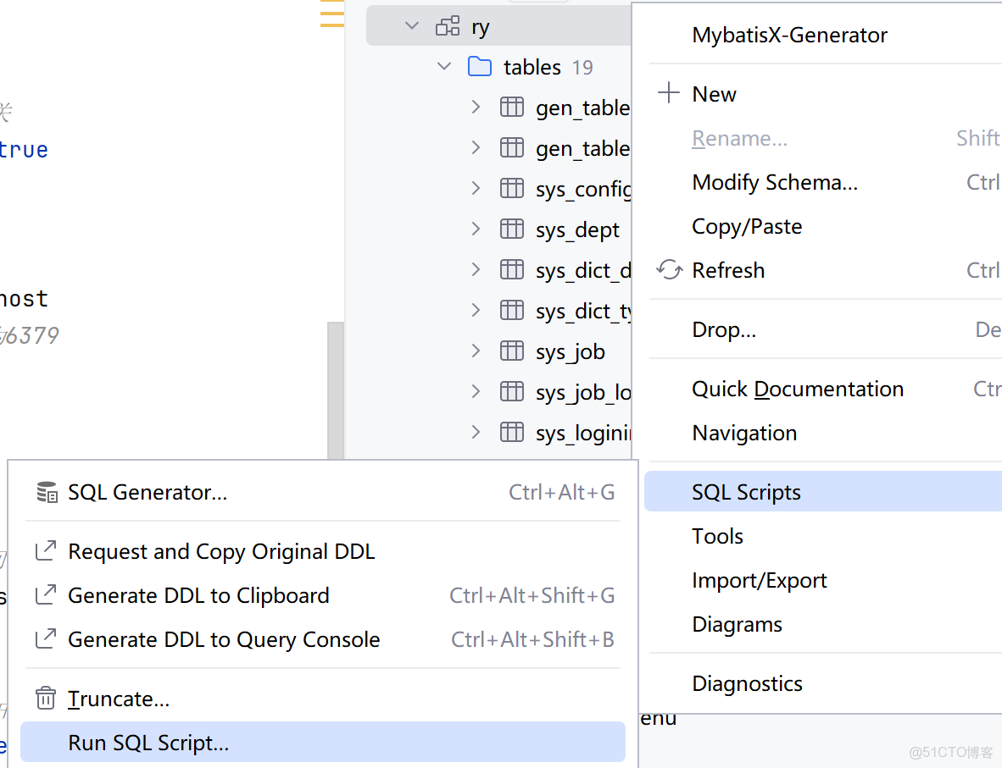Click the SQL Generator database icon
Viewport: 1002px width, 768px height.
[x=45, y=491]
